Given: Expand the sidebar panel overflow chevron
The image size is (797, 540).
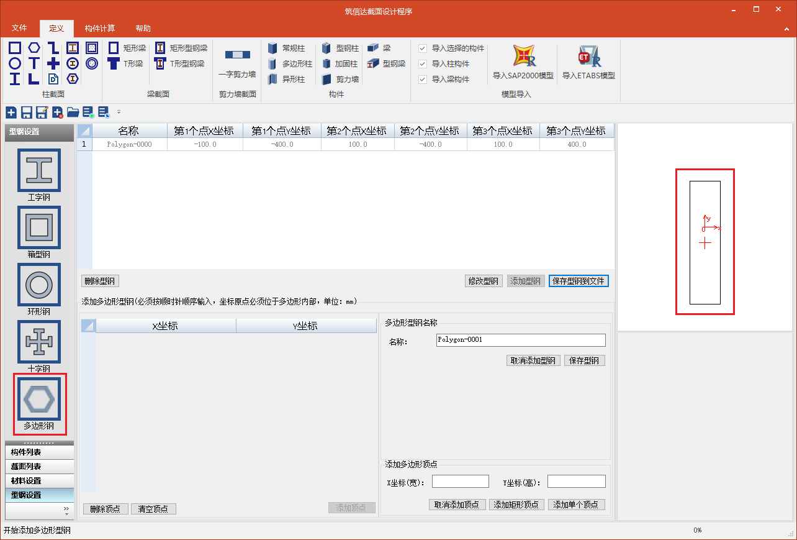Looking at the screenshot, I should [x=66, y=509].
